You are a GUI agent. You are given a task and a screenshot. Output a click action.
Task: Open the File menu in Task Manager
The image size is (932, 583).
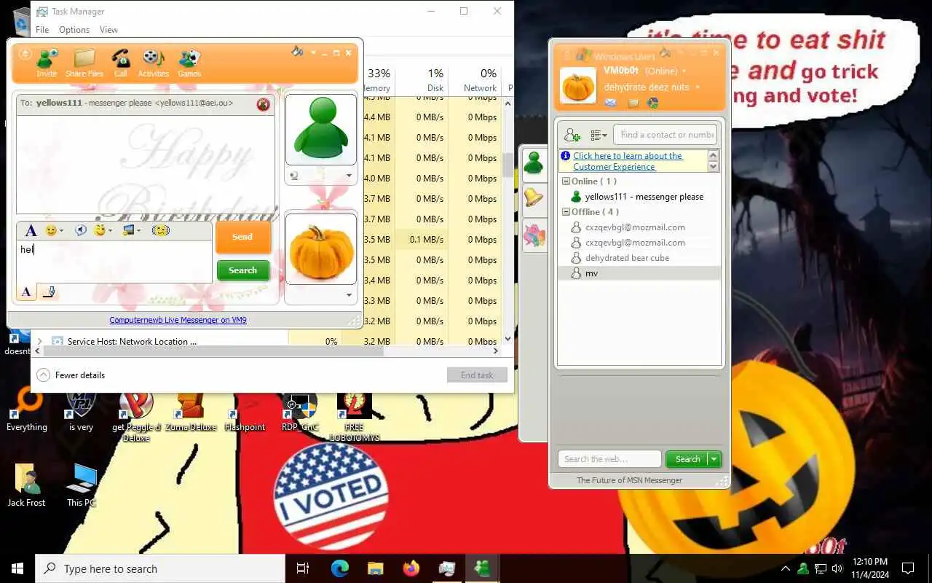42,30
